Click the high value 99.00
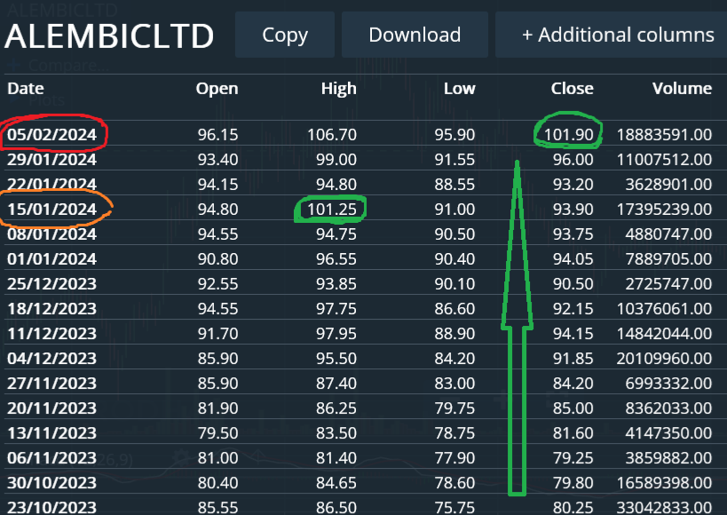This screenshot has width=727, height=515. [x=336, y=160]
